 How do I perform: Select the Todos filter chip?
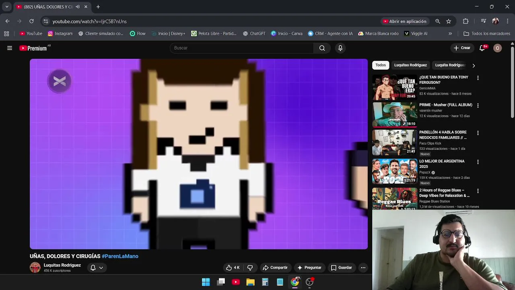pos(381,65)
